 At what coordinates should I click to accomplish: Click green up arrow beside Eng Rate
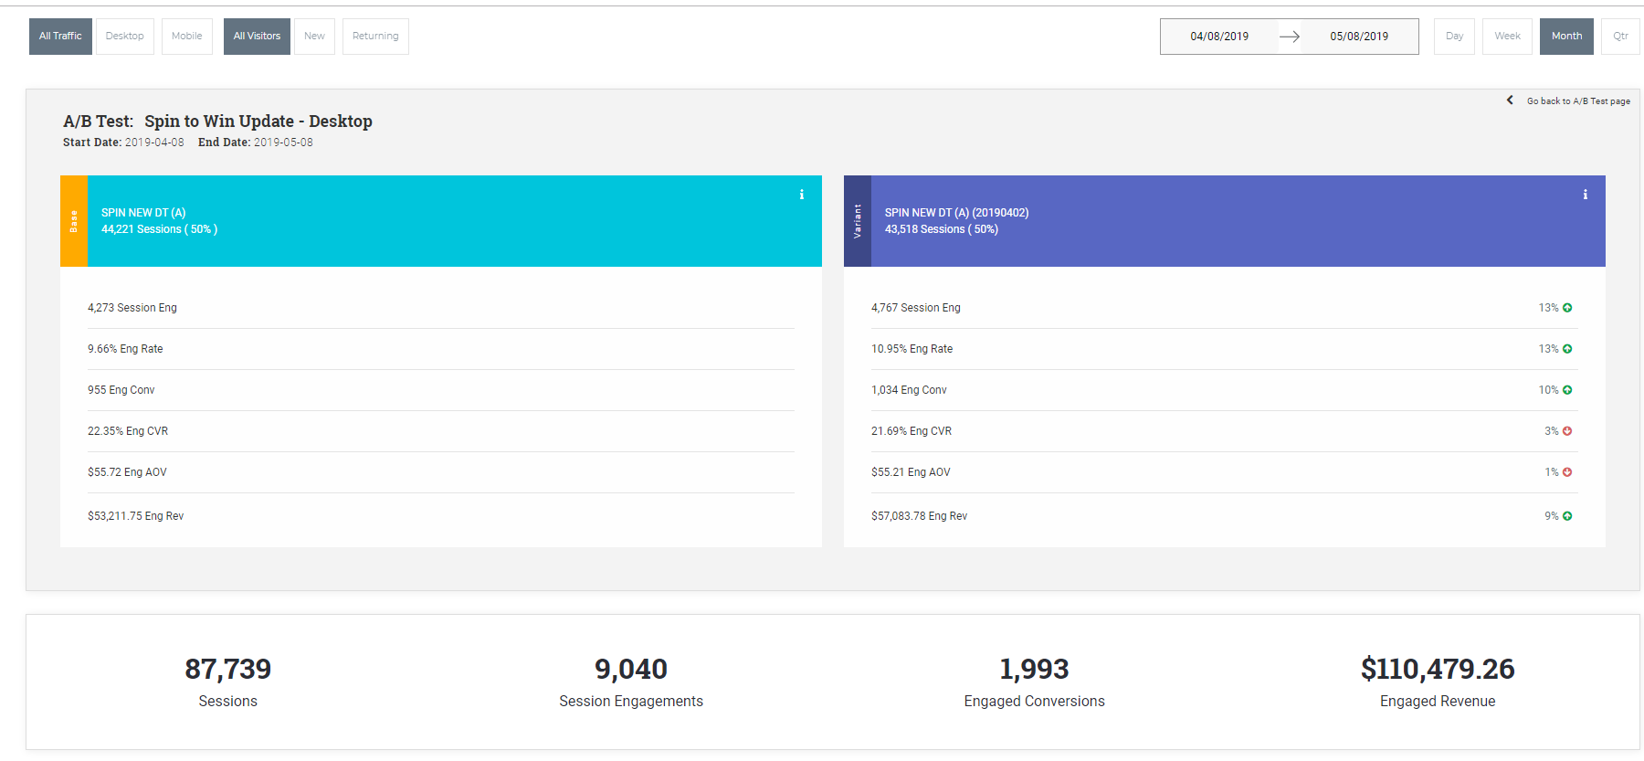point(1567,349)
